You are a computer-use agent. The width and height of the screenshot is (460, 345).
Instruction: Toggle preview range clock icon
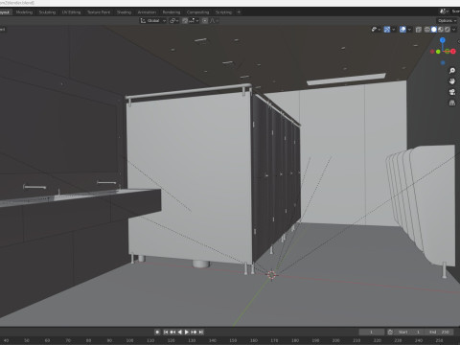coord(390,333)
